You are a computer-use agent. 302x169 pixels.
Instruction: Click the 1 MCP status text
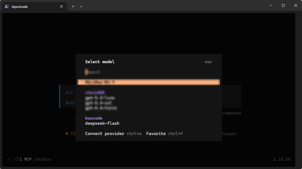(x=25, y=159)
